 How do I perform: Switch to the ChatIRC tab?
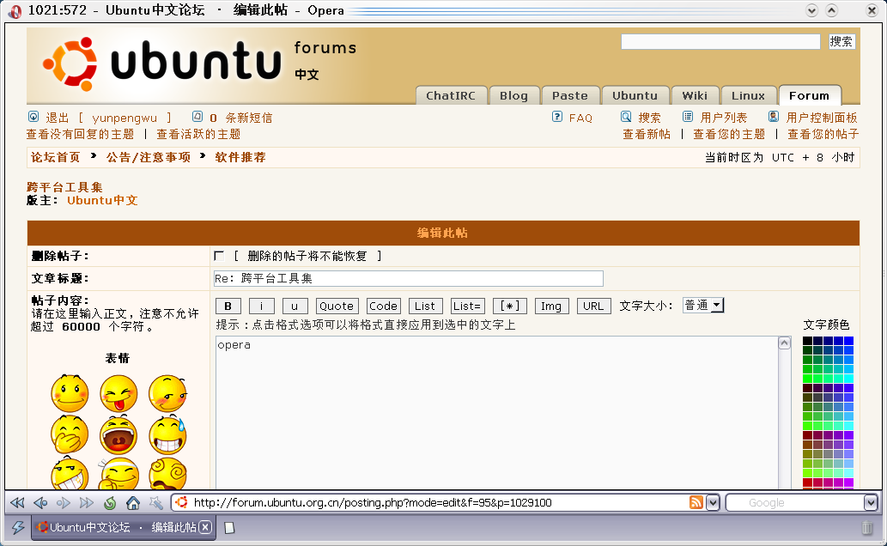click(x=451, y=95)
